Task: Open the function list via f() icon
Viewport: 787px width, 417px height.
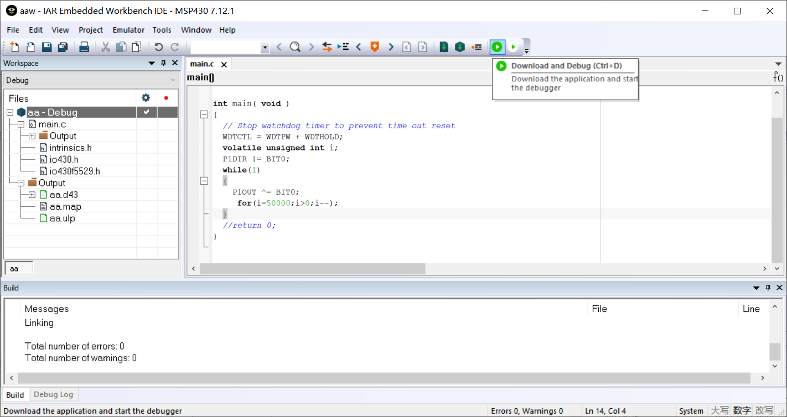Action: tap(778, 77)
